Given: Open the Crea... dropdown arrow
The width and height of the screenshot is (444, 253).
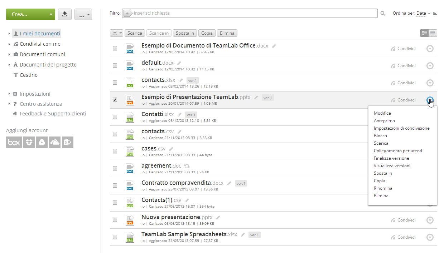Looking at the screenshot, I should tap(51, 15).
